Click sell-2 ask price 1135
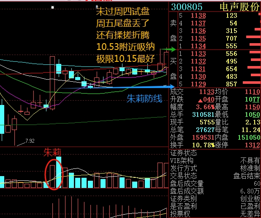This screenshot has width=261, height=218. tap(198, 39)
